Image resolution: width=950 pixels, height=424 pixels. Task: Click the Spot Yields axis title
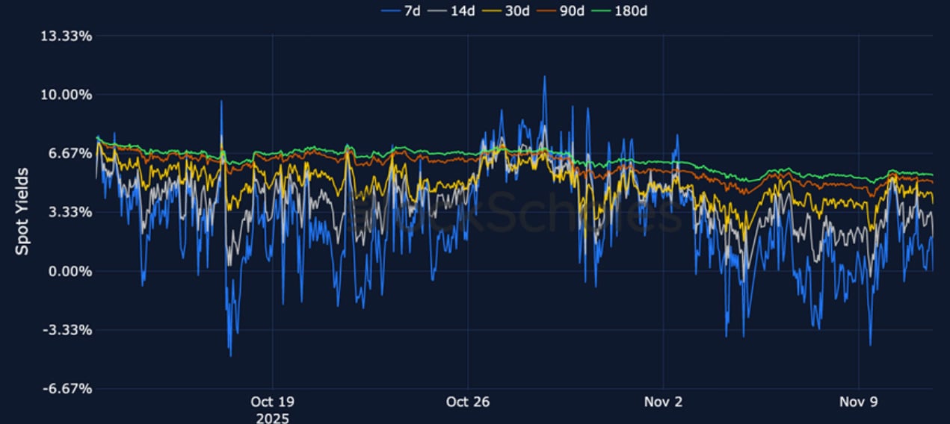tap(22, 212)
